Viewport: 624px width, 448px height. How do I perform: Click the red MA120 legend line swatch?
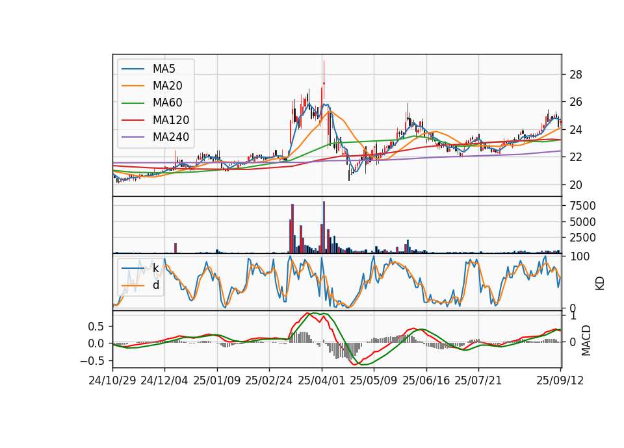(133, 120)
